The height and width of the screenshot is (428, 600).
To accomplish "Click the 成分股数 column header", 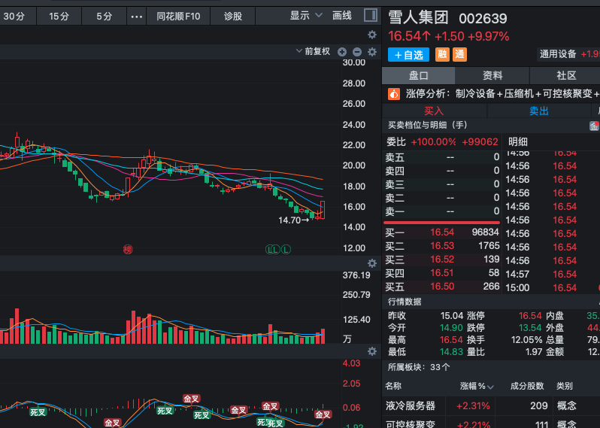I will [527, 387].
